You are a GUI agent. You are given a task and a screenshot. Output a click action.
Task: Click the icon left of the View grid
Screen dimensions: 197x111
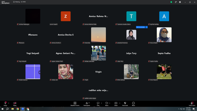[x=176, y=2]
